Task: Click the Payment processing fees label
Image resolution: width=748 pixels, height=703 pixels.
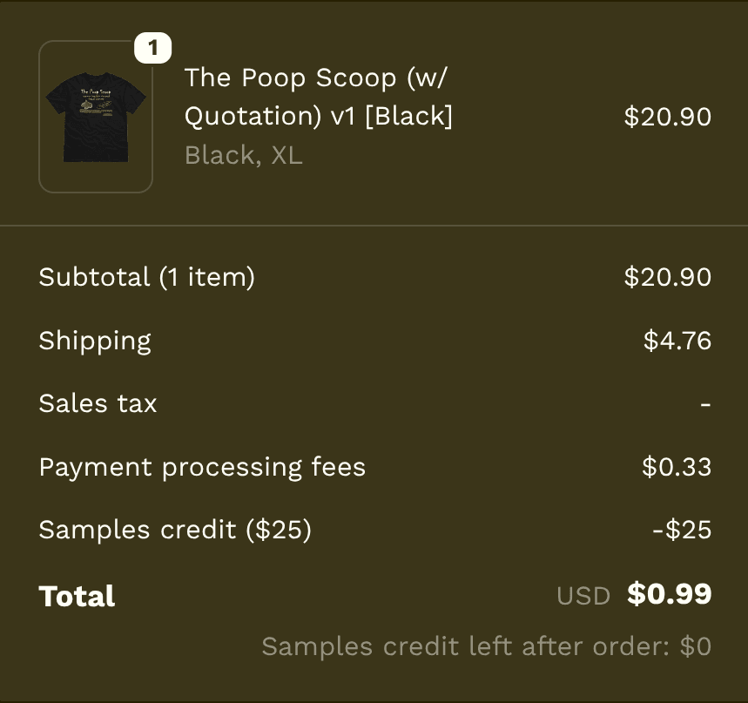Action: click(202, 467)
